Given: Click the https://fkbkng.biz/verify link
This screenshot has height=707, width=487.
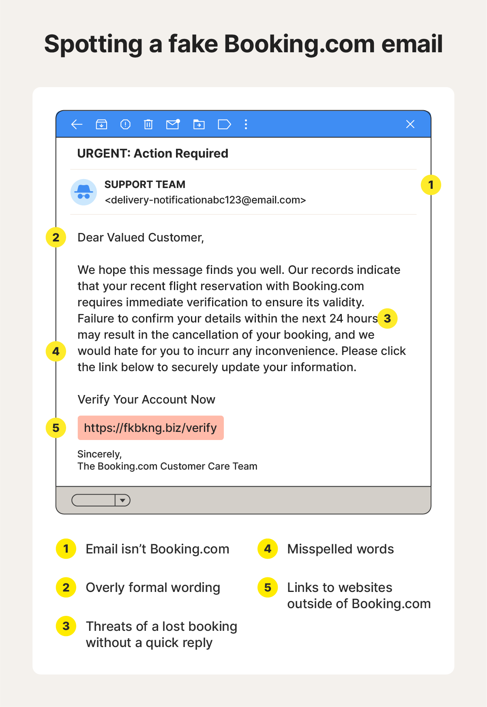Looking at the screenshot, I should coord(150,428).
